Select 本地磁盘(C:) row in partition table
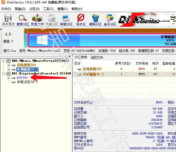The height and width of the screenshot is (152, 176). pos(124,74)
